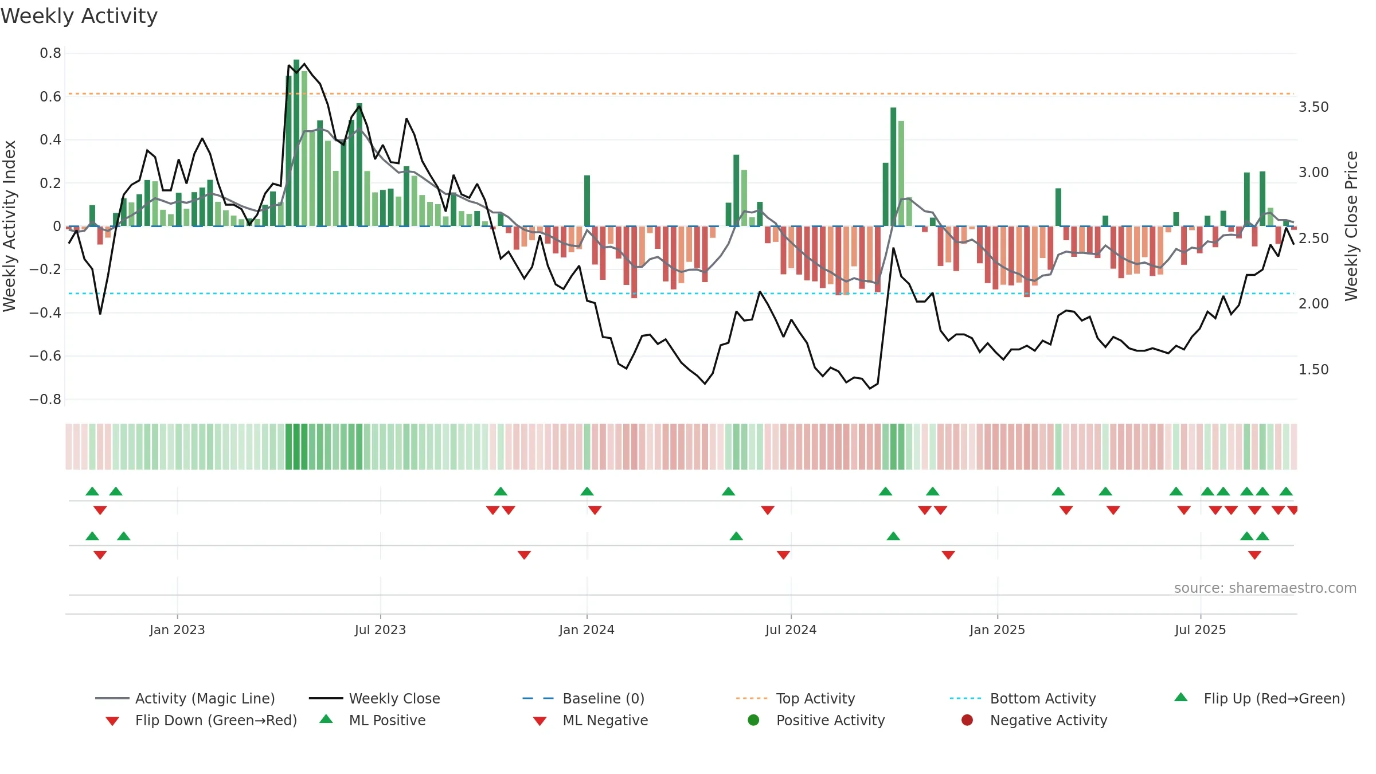Toggle the Bottom Activity legend entry
Image resolution: width=1376 pixels, height=774 pixels.
1023,698
